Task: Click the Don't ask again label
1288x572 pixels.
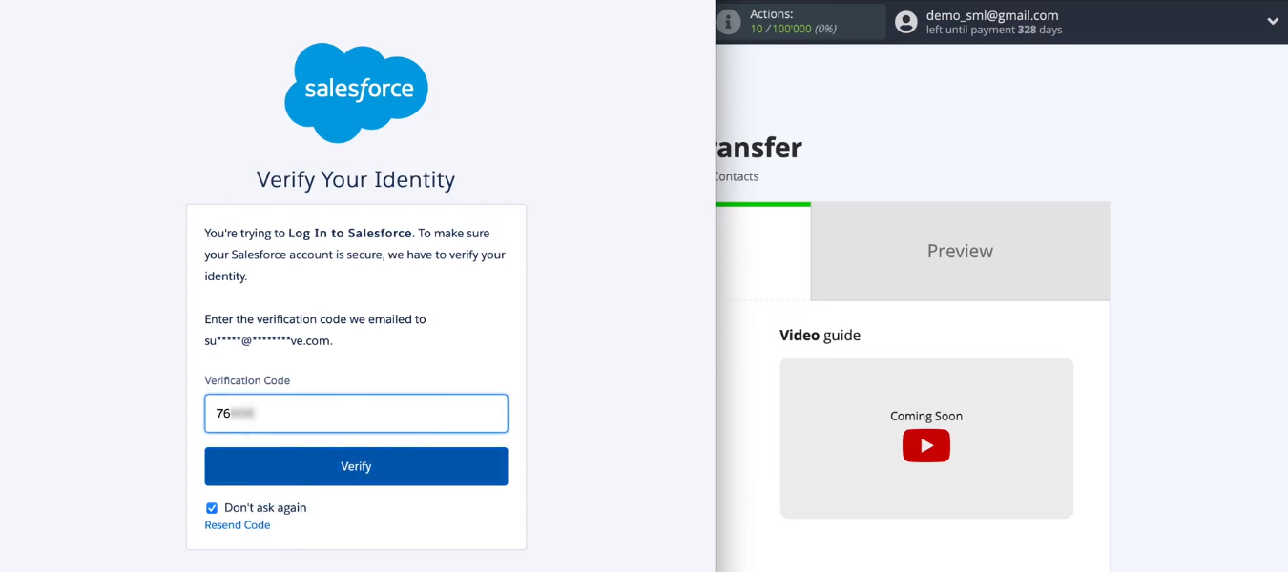Action: [265, 508]
